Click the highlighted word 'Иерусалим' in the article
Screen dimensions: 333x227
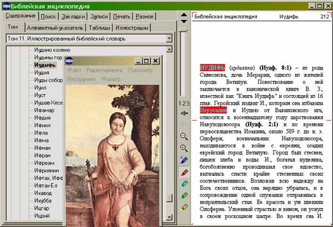coord(214,111)
